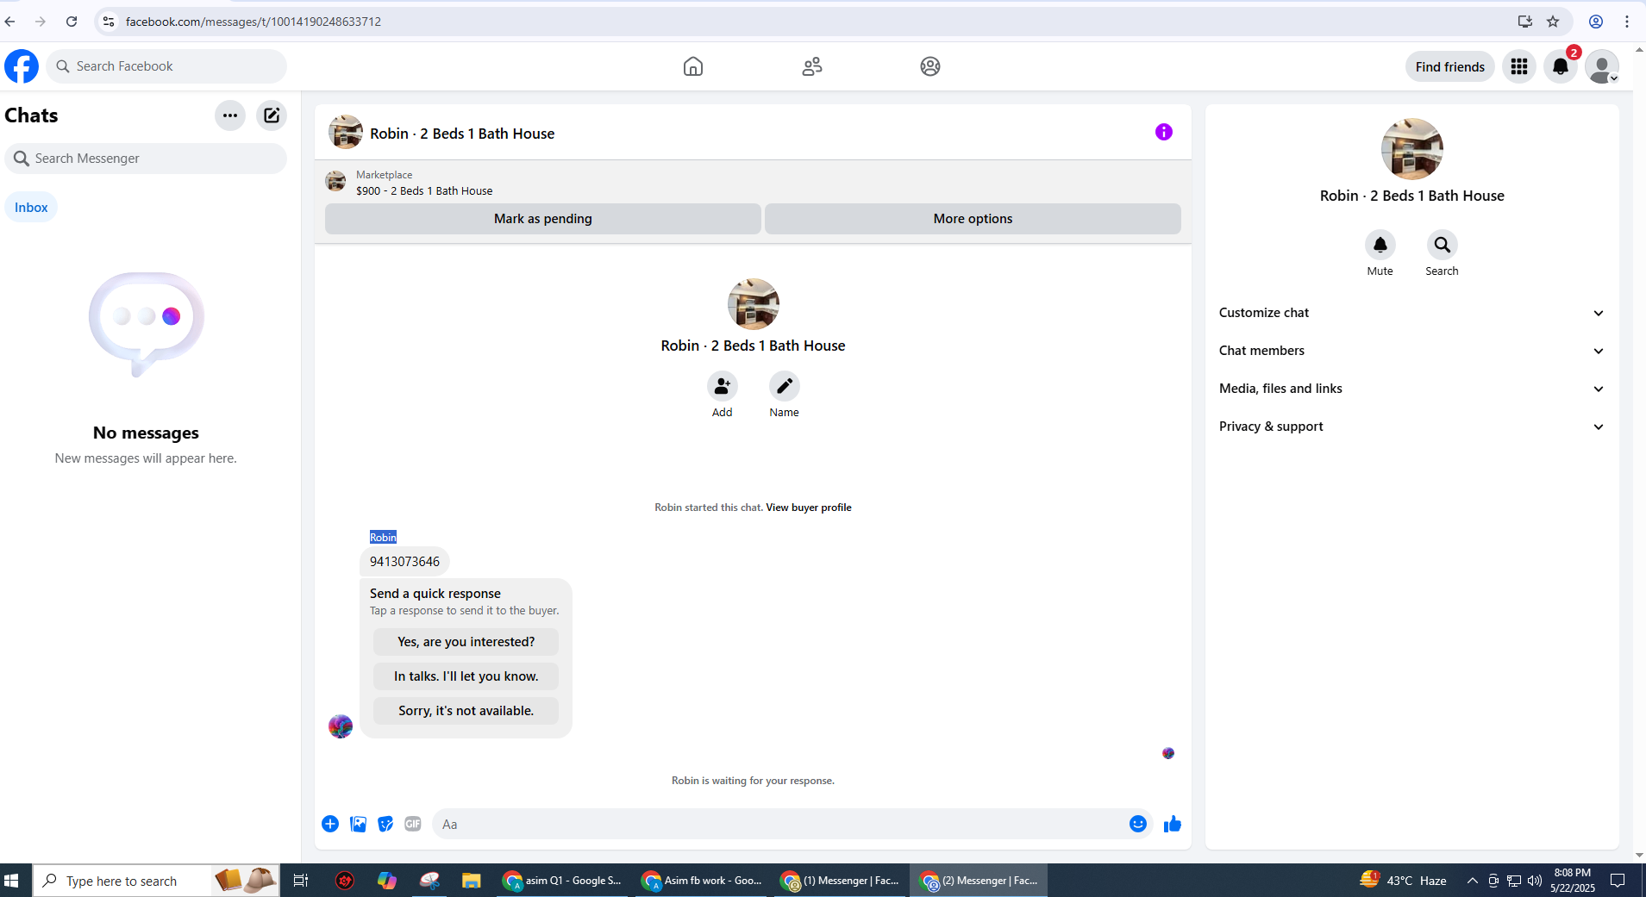Open more actions plus icon in composer
The height and width of the screenshot is (897, 1646).
click(330, 824)
